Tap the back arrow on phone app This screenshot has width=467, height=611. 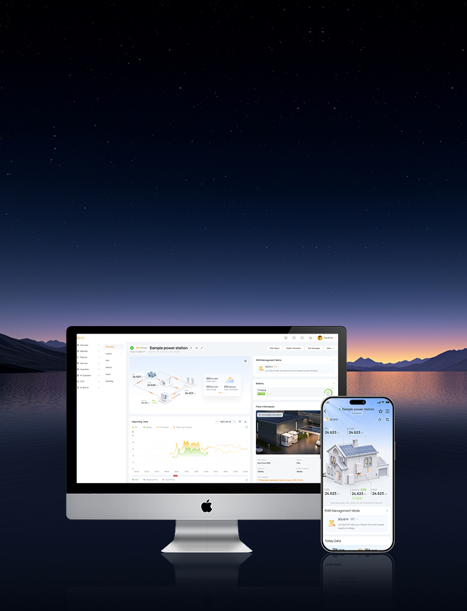pyautogui.click(x=325, y=411)
